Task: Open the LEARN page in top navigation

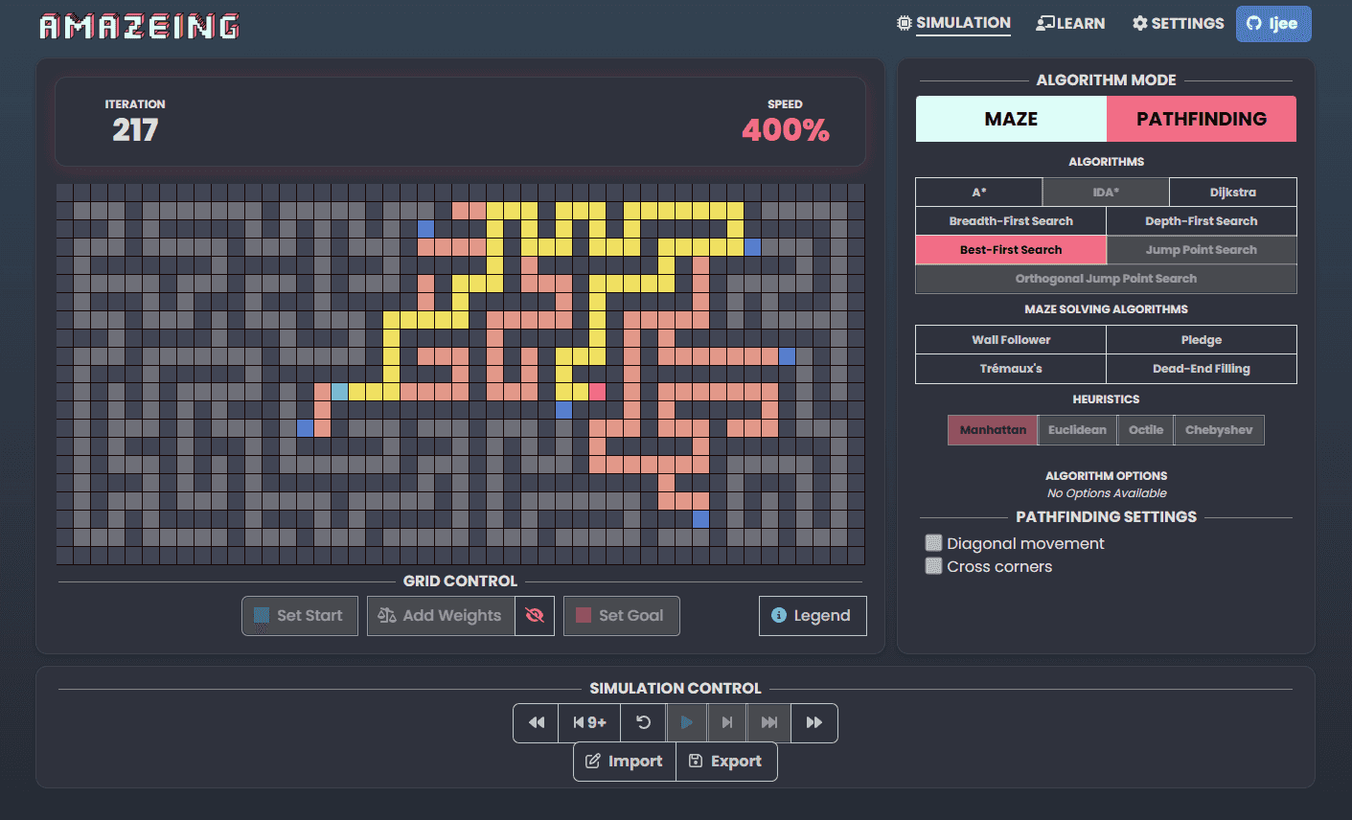Action: click(x=1070, y=23)
